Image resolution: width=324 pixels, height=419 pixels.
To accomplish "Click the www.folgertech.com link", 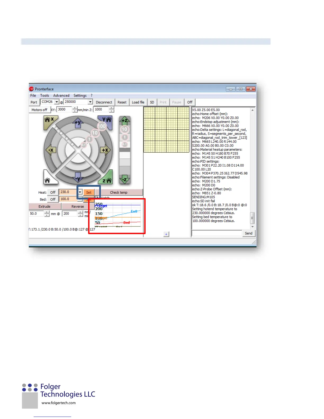I will (x=58, y=403).
